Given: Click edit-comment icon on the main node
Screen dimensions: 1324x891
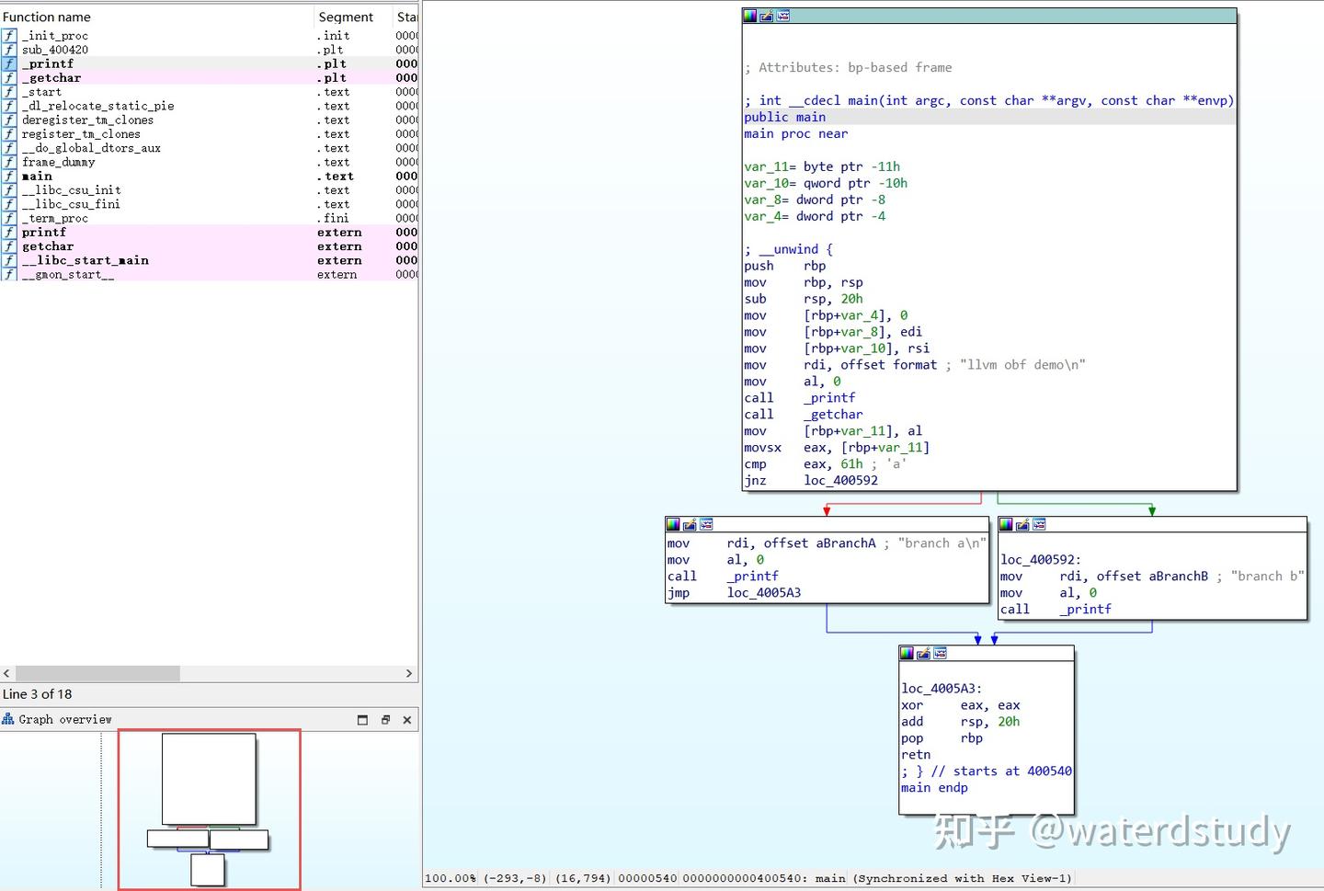Looking at the screenshot, I should (766, 16).
